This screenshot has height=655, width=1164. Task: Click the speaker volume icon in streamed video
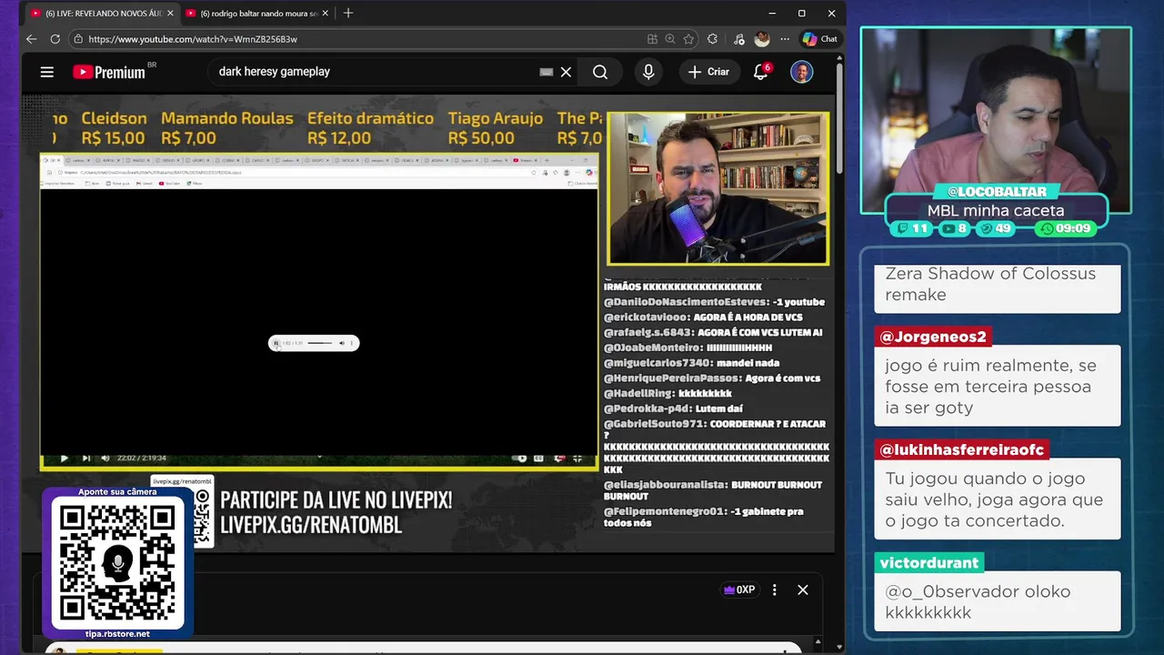105,458
